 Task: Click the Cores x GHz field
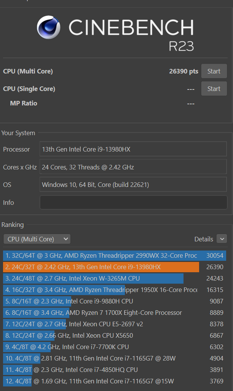tap(133, 167)
